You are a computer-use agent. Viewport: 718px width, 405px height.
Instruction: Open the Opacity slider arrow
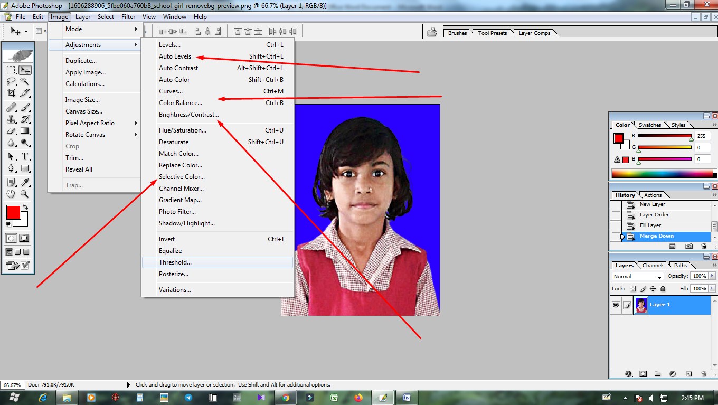(713, 276)
